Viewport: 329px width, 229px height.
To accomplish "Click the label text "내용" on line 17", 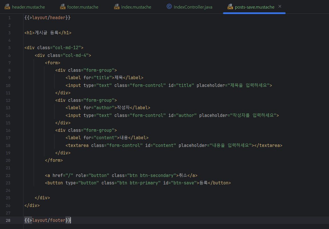I will [x=124, y=138].
